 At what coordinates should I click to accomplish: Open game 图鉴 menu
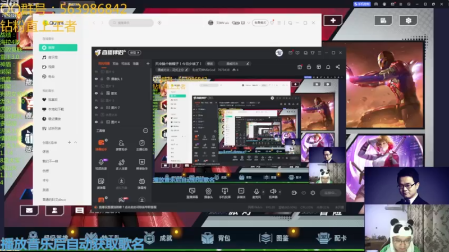[274, 238]
